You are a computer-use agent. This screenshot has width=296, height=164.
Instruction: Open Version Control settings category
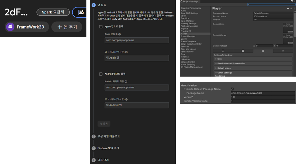click(x=188, y=62)
